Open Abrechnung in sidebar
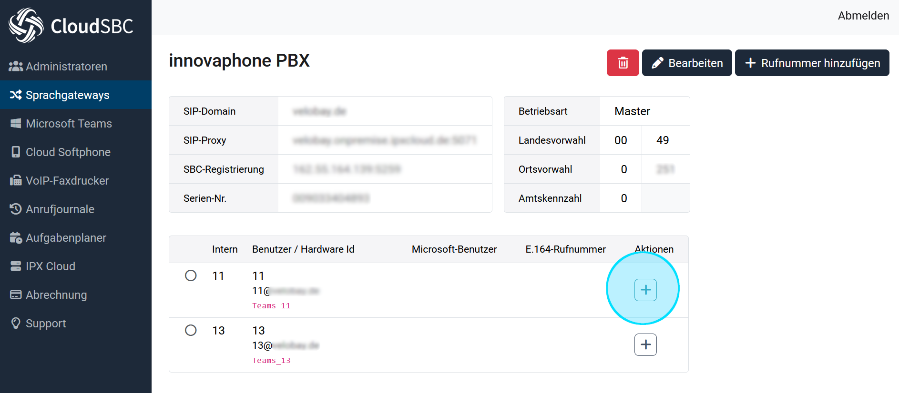 coord(56,295)
